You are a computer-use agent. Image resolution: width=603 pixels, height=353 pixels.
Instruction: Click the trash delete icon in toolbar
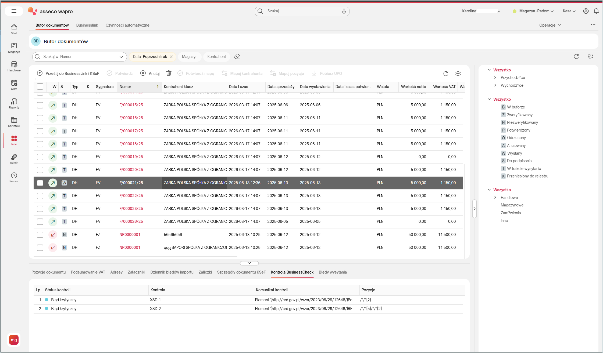click(169, 73)
